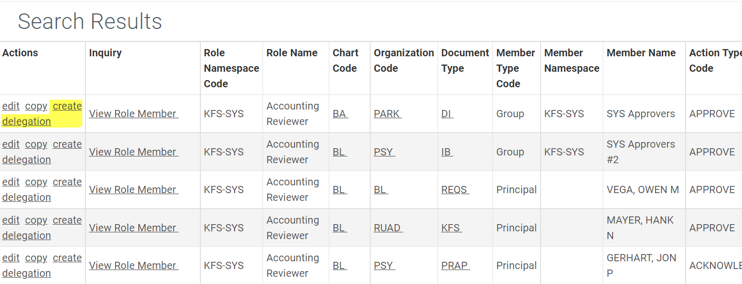Screen dimensions: 742x284
Task: Open organization code PARK link
Action: pyautogui.click(x=387, y=114)
